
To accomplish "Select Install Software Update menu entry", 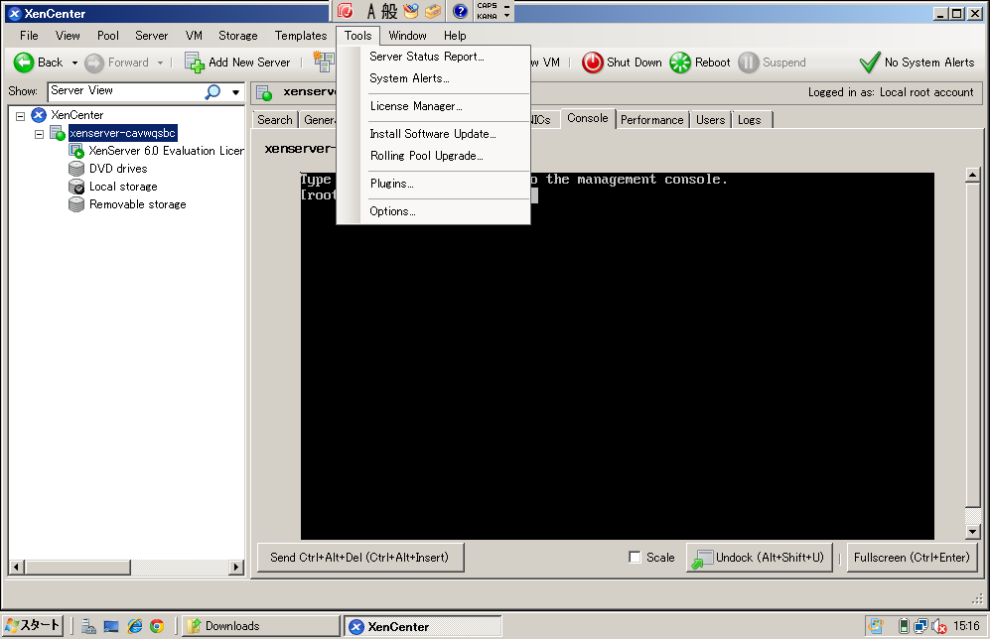I will 433,134.
